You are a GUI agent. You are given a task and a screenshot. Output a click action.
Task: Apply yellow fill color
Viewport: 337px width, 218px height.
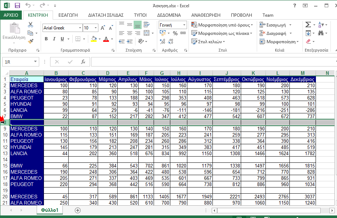pyautogui.click(x=94, y=39)
